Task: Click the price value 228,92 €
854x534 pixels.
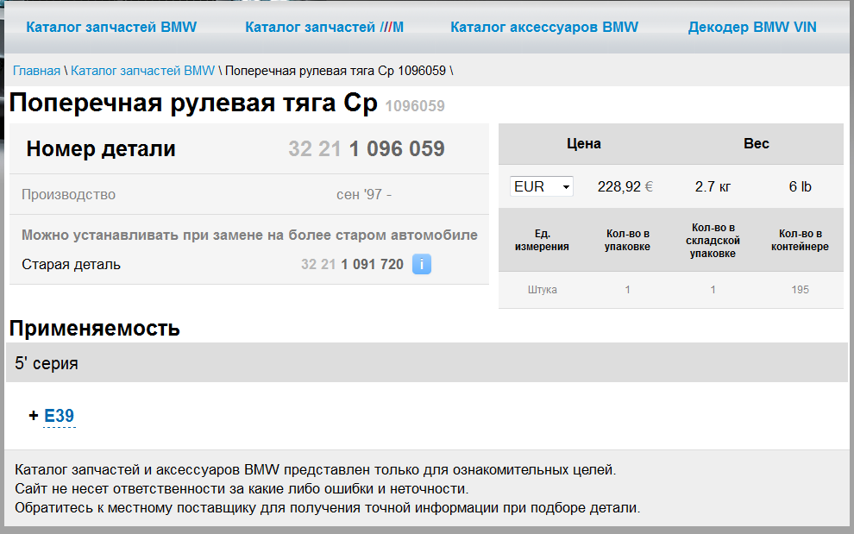Action: (625, 186)
